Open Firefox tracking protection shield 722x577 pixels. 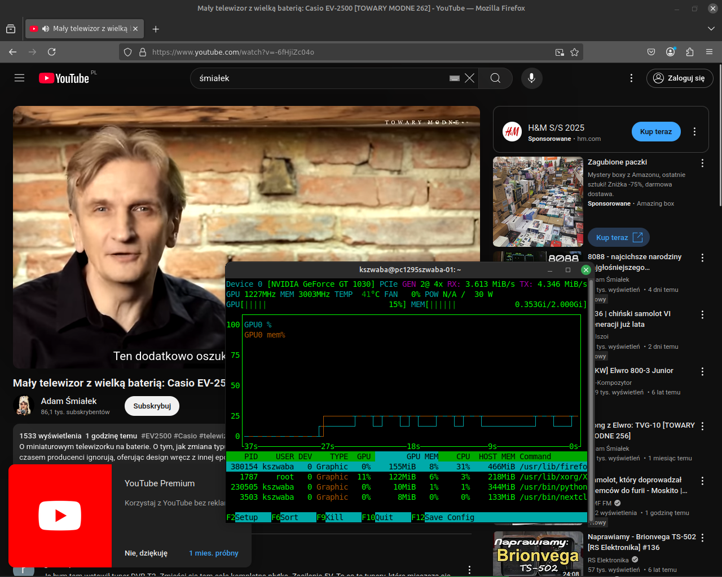coord(128,52)
